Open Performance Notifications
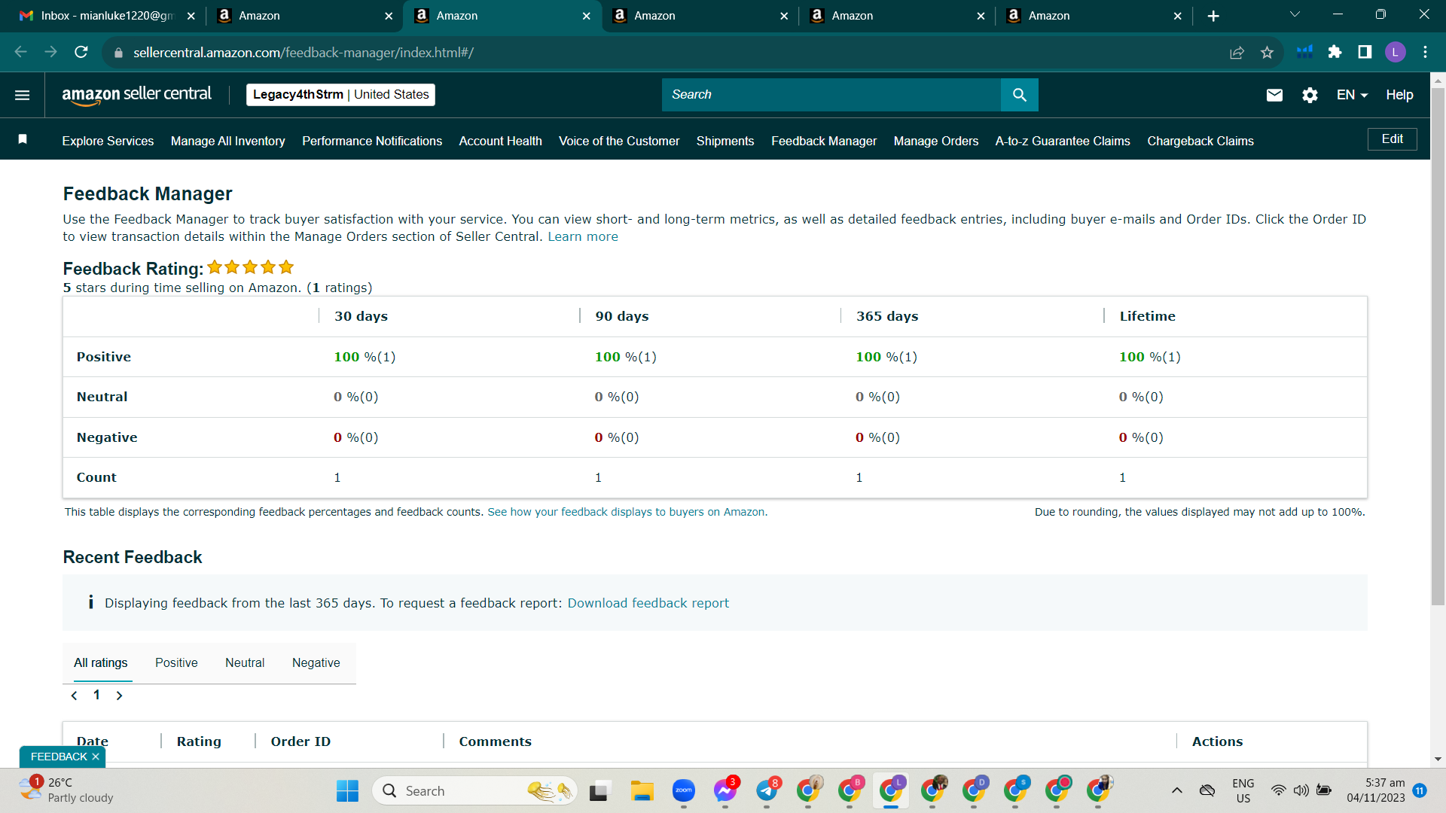 click(x=372, y=141)
